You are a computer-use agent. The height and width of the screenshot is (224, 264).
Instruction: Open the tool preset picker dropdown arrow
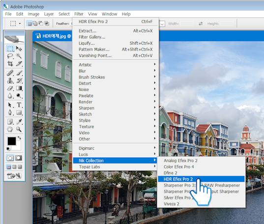coord(20,24)
